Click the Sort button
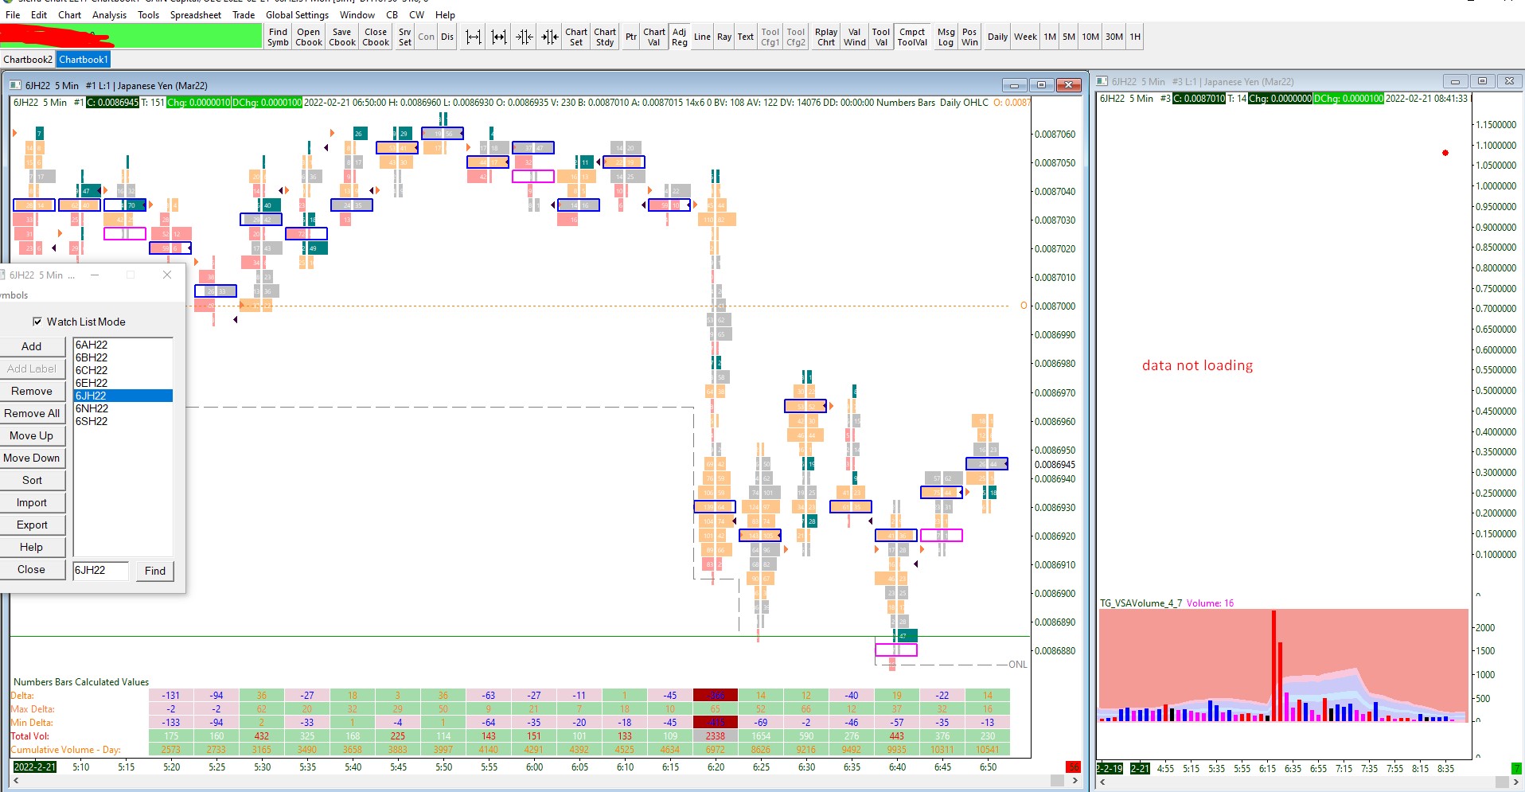The width and height of the screenshot is (1525, 792). [32, 480]
